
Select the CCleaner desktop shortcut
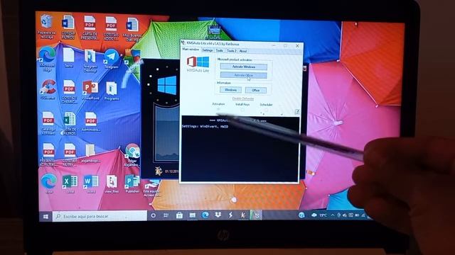click(x=48, y=90)
